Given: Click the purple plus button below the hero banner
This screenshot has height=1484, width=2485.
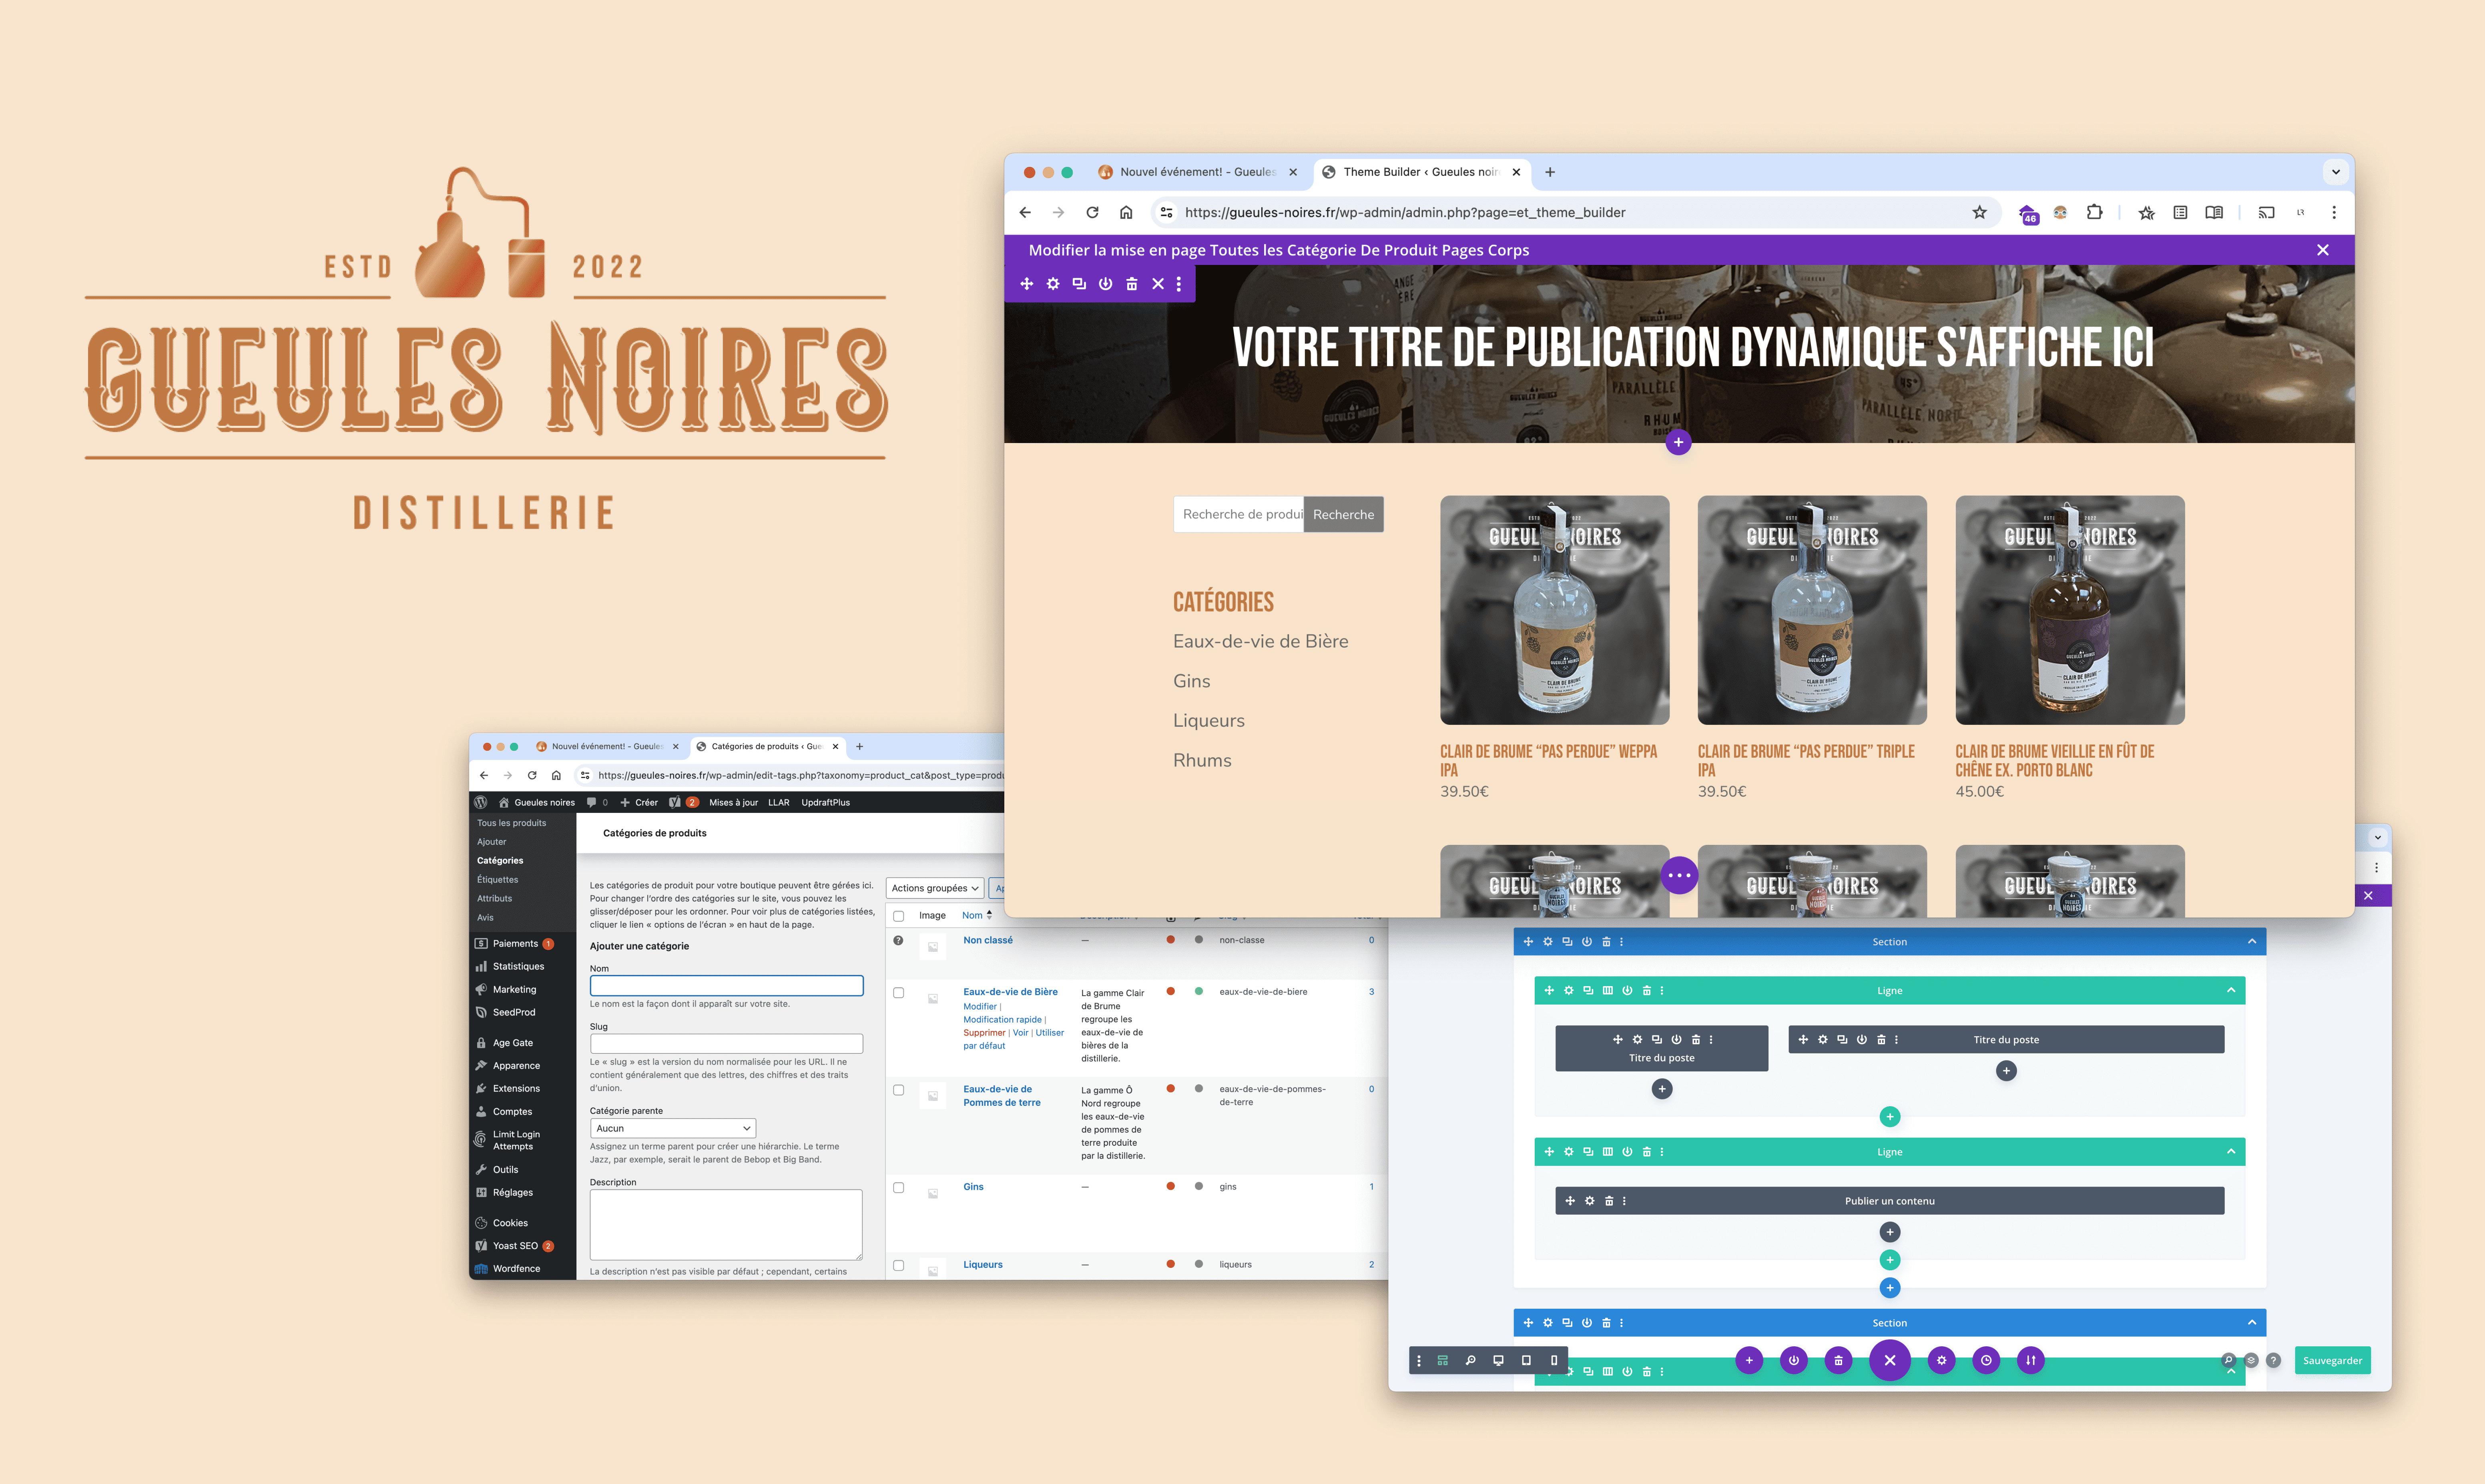Looking at the screenshot, I should [x=1678, y=442].
